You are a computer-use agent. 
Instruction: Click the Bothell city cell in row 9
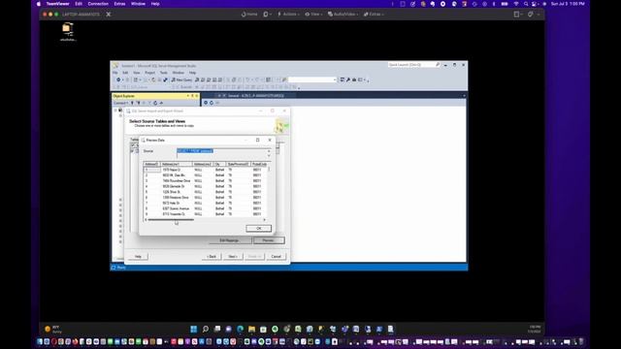(220, 214)
